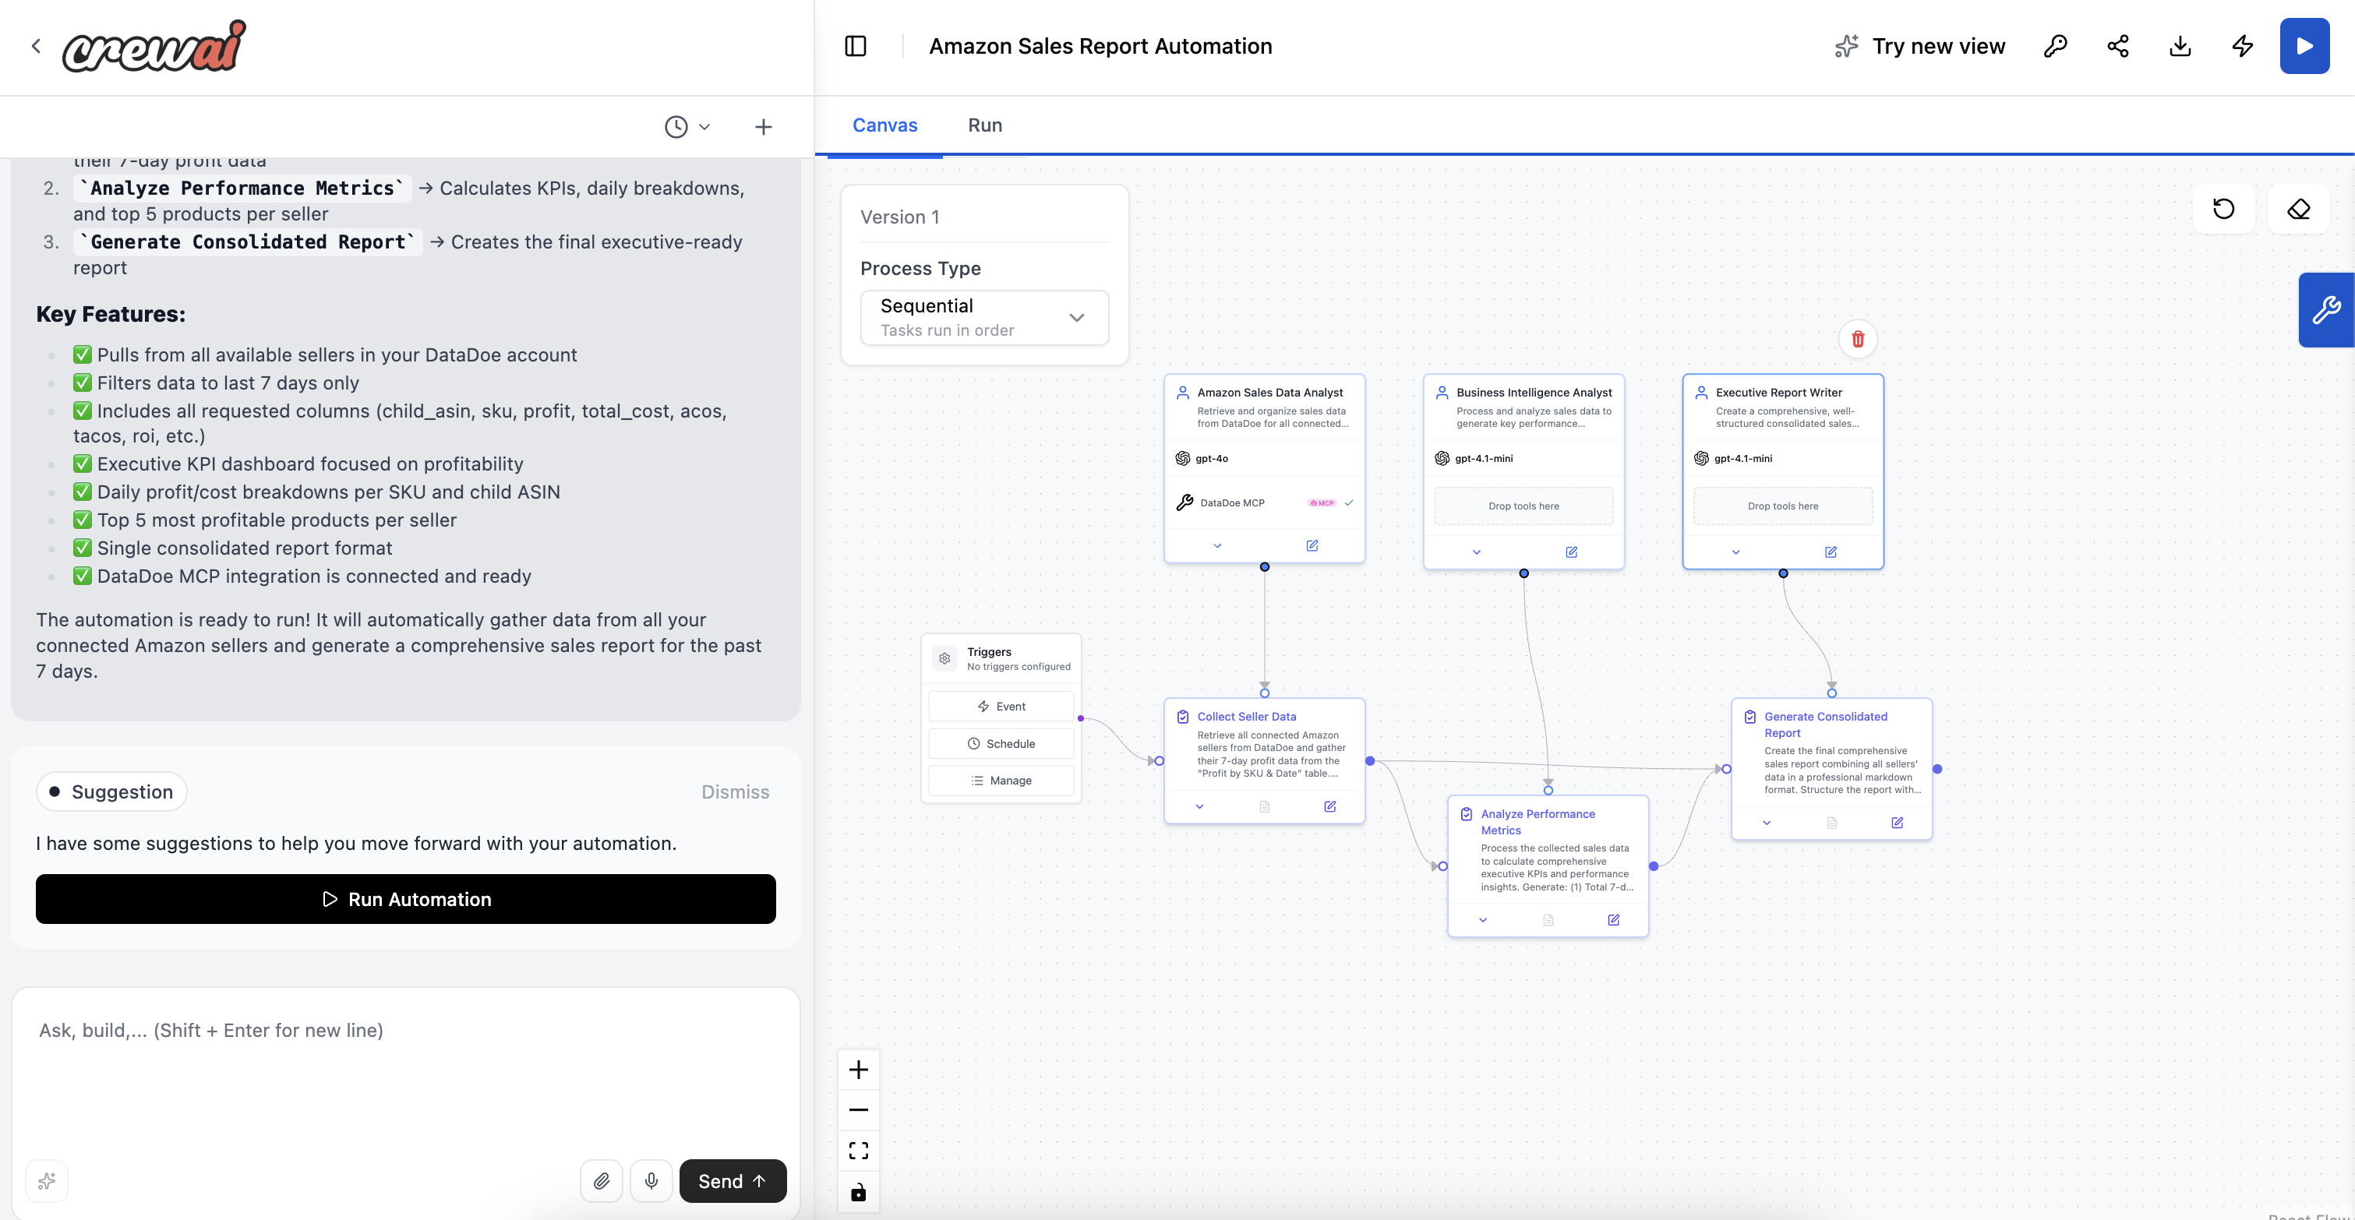Open the blue wrench tools panel
The width and height of the screenshot is (2355, 1220).
coord(2327,310)
